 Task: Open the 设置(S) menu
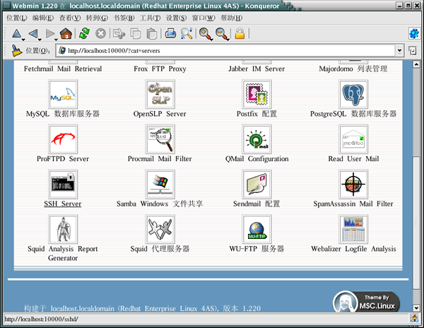pyautogui.click(x=176, y=18)
